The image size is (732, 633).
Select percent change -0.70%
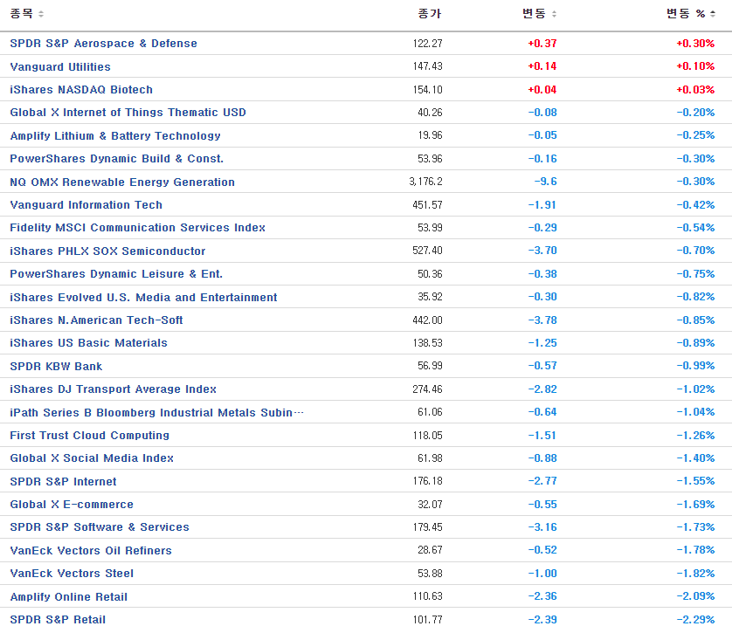coord(695,251)
